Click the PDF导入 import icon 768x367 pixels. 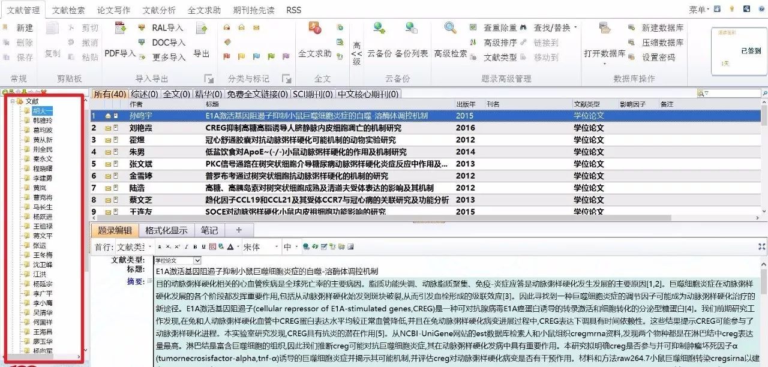coord(120,28)
